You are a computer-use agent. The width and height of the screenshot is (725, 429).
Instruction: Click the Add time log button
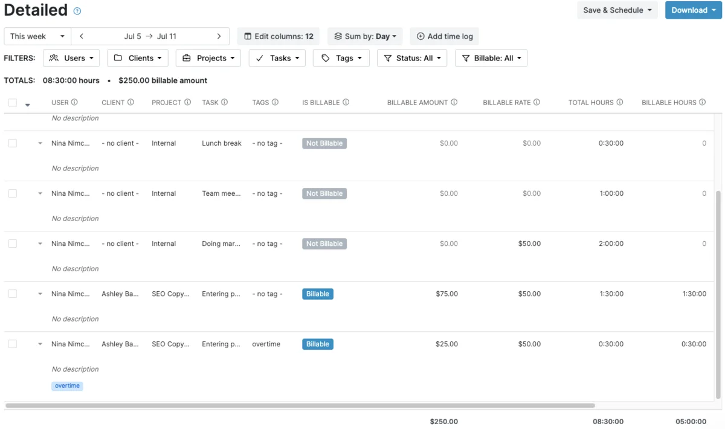(x=445, y=36)
